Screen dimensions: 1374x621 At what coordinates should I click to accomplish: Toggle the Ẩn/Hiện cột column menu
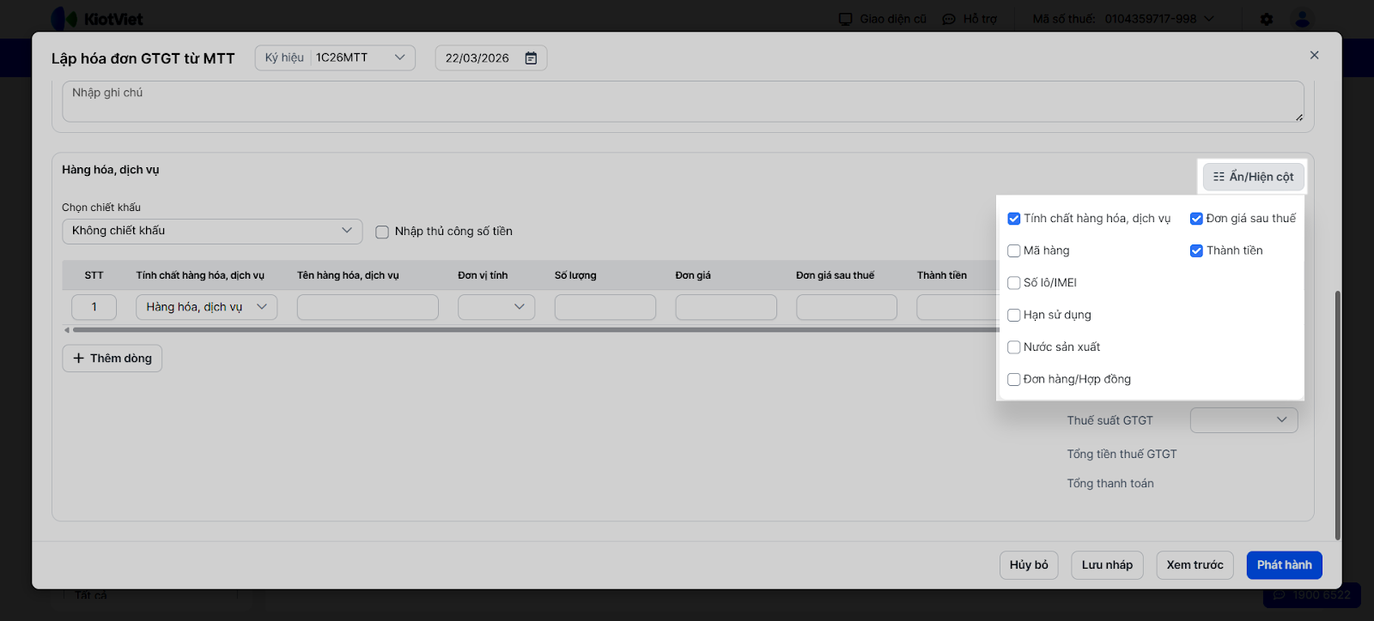pos(1253,177)
